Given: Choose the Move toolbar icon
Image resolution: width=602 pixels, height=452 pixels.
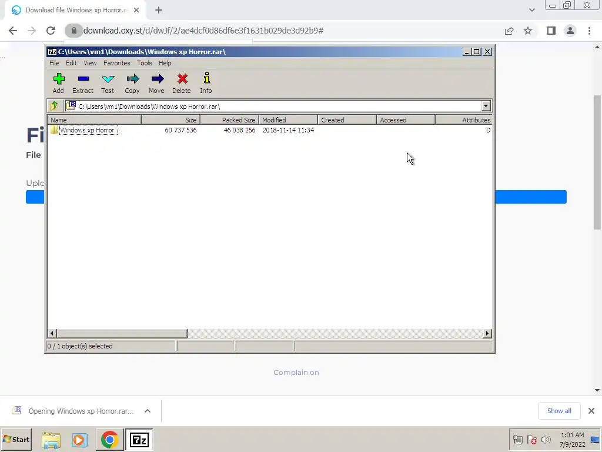Looking at the screenshot, I should tap(156, 84).
